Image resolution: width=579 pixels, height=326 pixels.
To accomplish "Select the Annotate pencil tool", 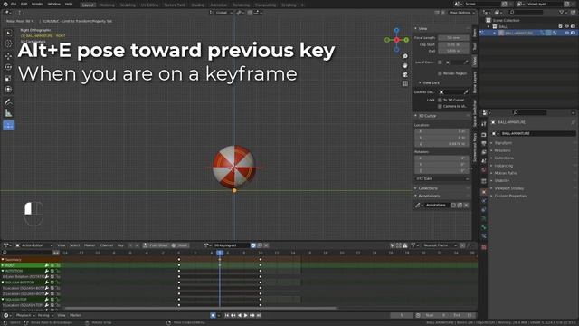I will tap(8, 101).
